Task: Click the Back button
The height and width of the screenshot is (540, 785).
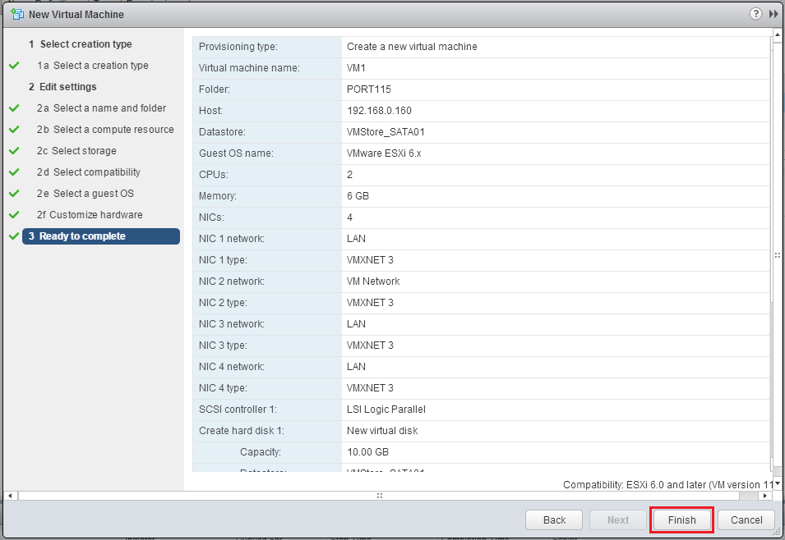Action: click(554, 520)
